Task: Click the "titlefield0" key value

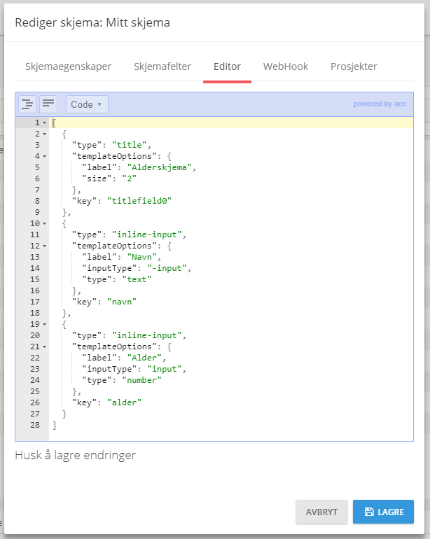Action: pos(139,201)
